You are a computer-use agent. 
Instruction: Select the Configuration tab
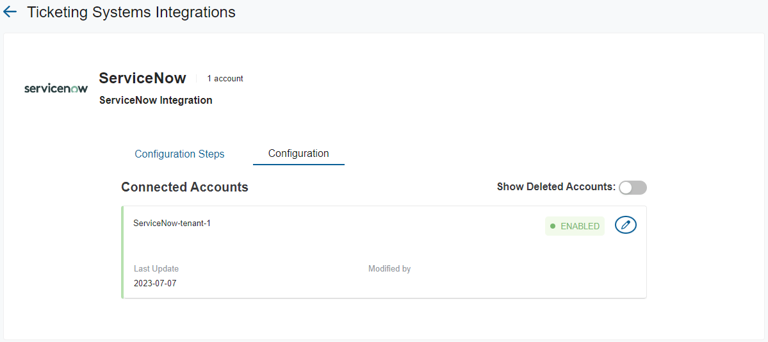tap(298, 154)
